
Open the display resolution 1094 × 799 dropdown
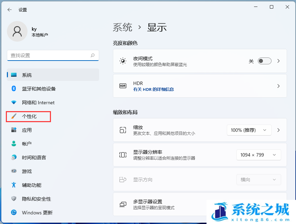pyautogui.click(x=258, y=155)
